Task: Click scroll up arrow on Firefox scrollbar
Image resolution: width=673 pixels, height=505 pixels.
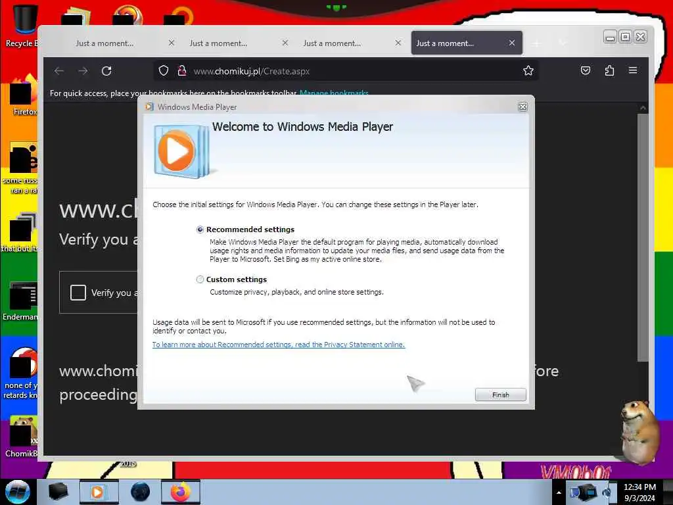Action: click(643, 108)
